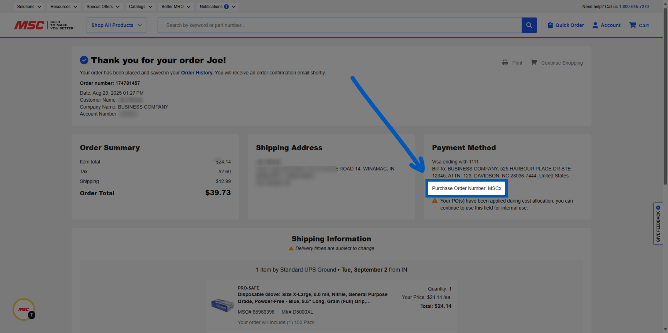The height and width of the screenshot is (333, 668).
Task: Open MSC chat bubble with badge
Action: (x=24, y=309)
